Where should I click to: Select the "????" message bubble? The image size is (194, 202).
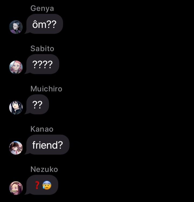point(43,64)
